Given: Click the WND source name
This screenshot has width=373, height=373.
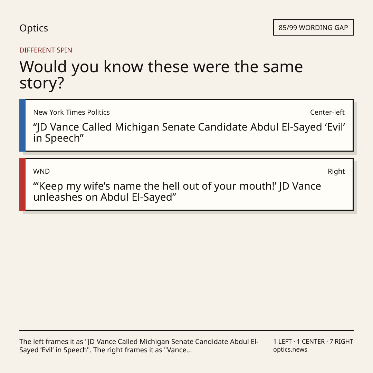Looking at the screenshot, I should tap(41, 171).
